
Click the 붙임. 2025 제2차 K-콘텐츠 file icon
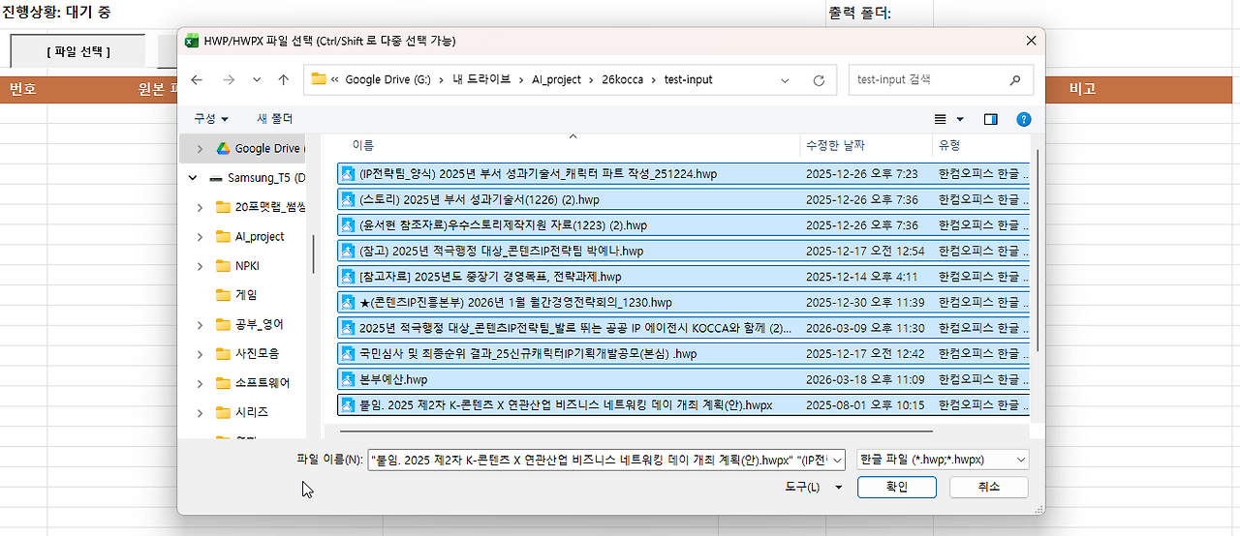[x=348, y=405]
